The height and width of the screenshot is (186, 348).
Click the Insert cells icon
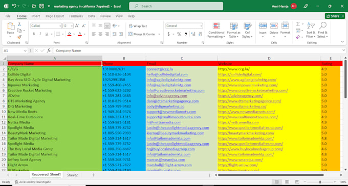pos(263,26)
